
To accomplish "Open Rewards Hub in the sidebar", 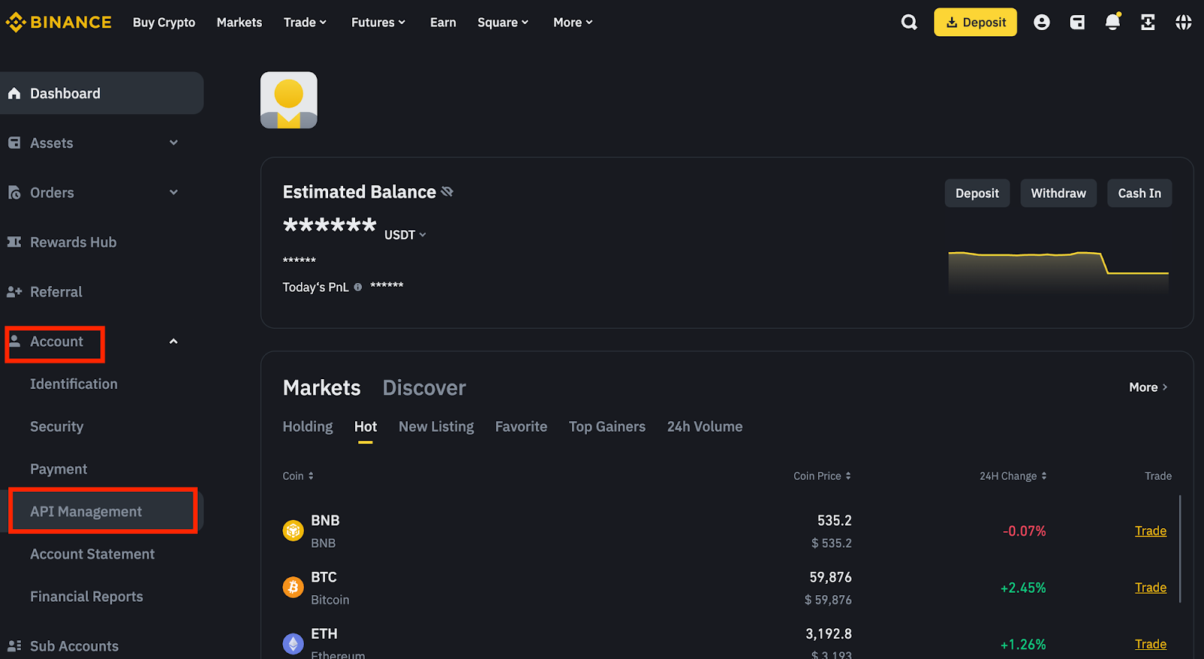I will click(73, 242).
